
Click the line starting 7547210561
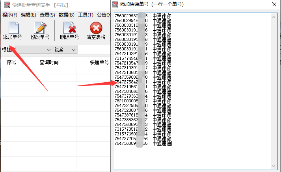[x=143, y=87]
